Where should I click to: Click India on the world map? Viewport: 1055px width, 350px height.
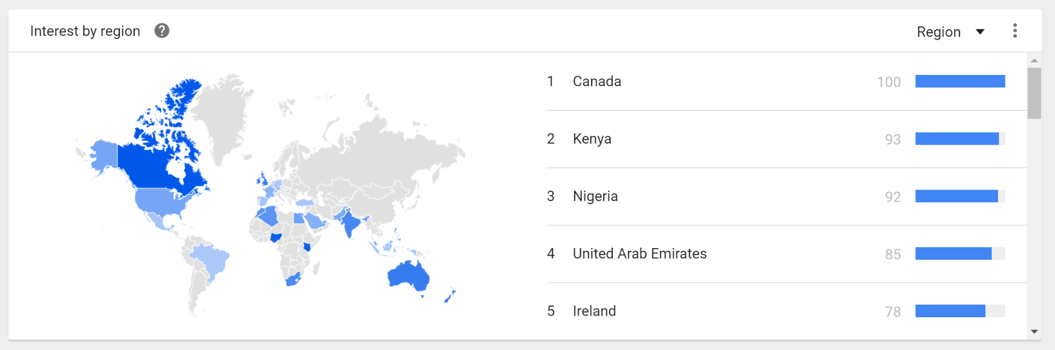tap(349, 223)
